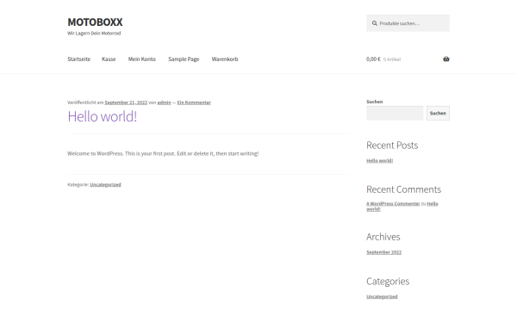This screenshot has width=517, height=323.
Task: Click the Archives heading
Action: [x=383, y=237]
